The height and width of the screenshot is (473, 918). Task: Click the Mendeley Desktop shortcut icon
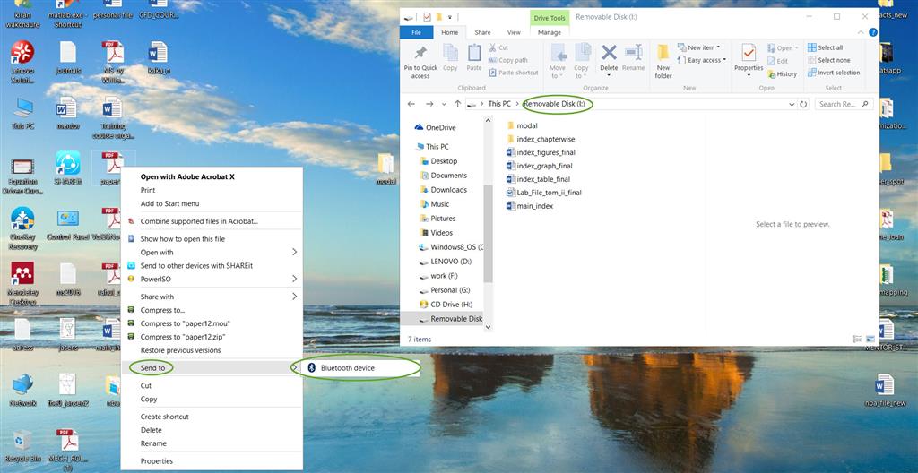[23, 276]
